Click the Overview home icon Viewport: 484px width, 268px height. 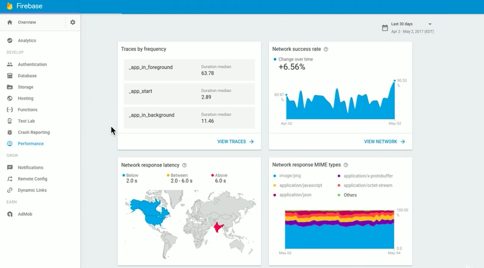pyautogui.click(x=10, y=22)
